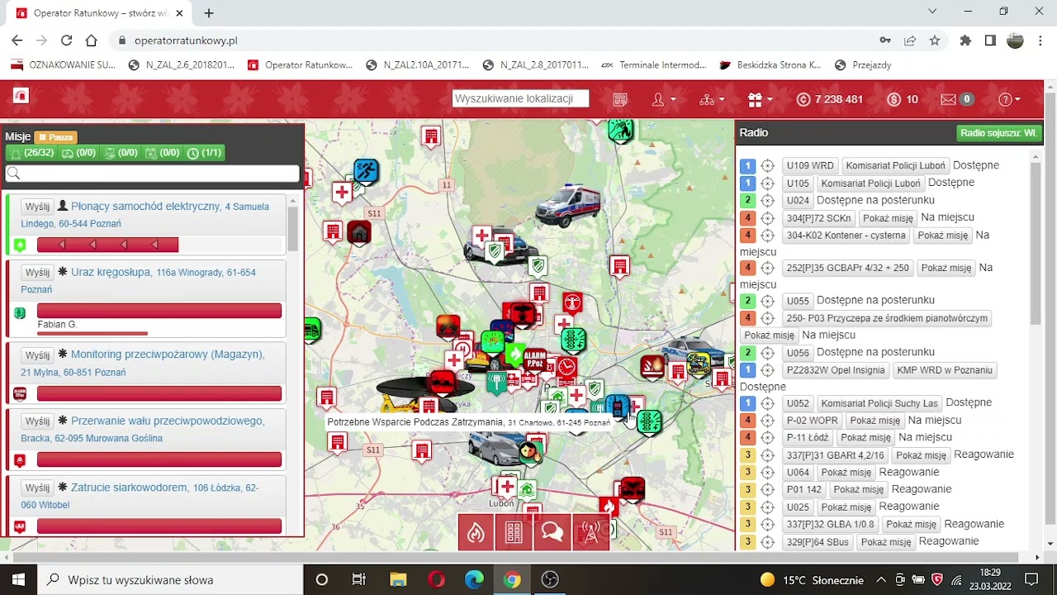Screen dimensions: 1057x595
Task: Open the user profile dropdown
Action: click(664, 99)
